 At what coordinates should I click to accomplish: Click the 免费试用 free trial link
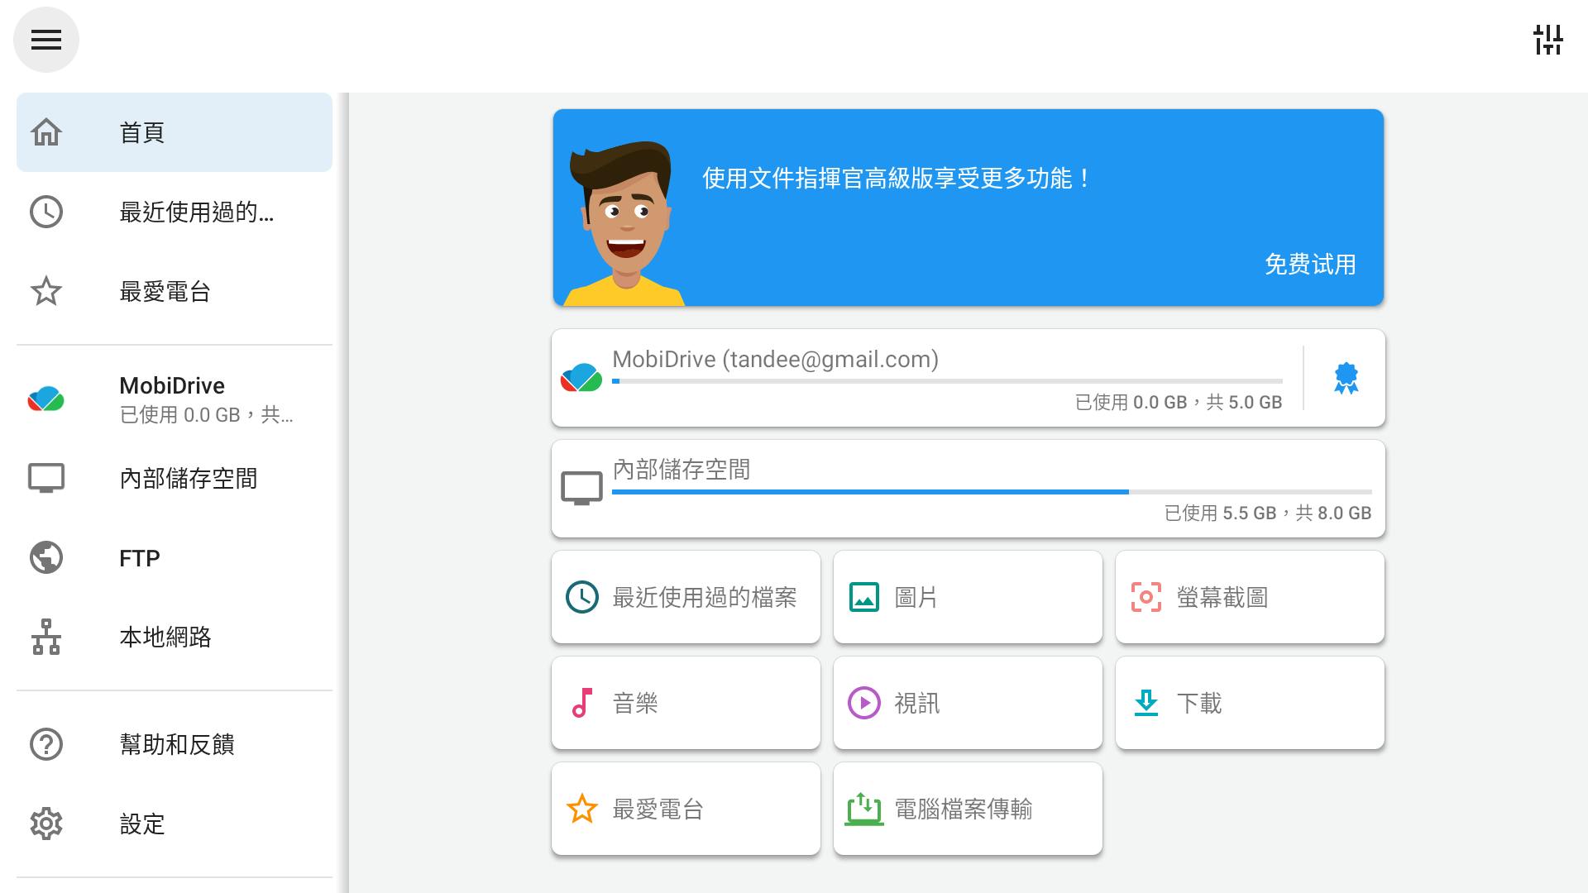coord(1310,265)
